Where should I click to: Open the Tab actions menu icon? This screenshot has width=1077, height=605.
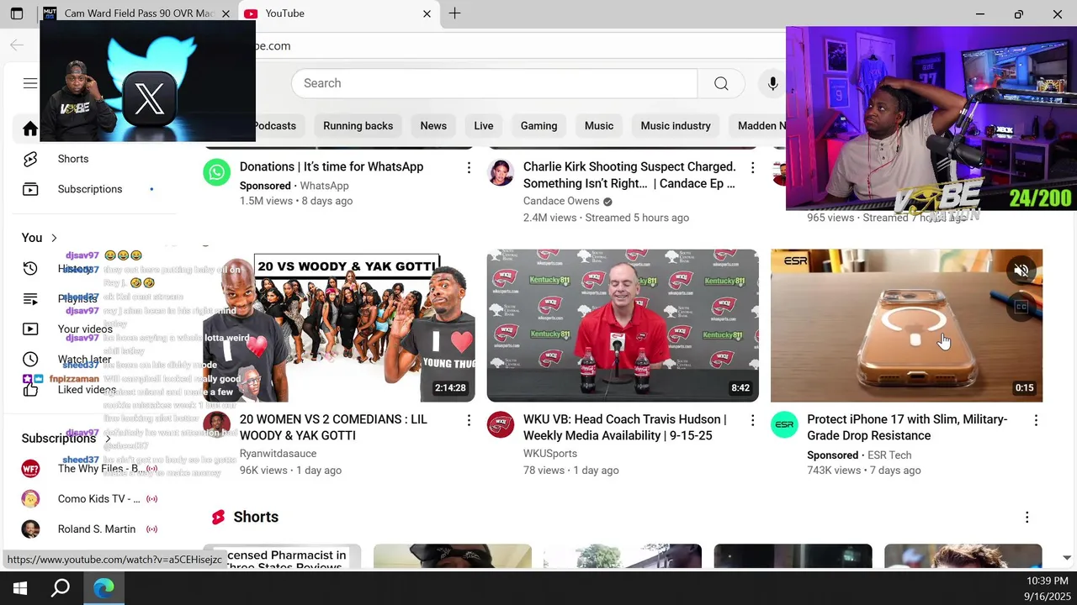pyautogui.click(x=17, y=13)
